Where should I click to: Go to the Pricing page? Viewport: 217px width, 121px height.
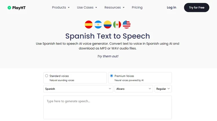tap(137, 8)
